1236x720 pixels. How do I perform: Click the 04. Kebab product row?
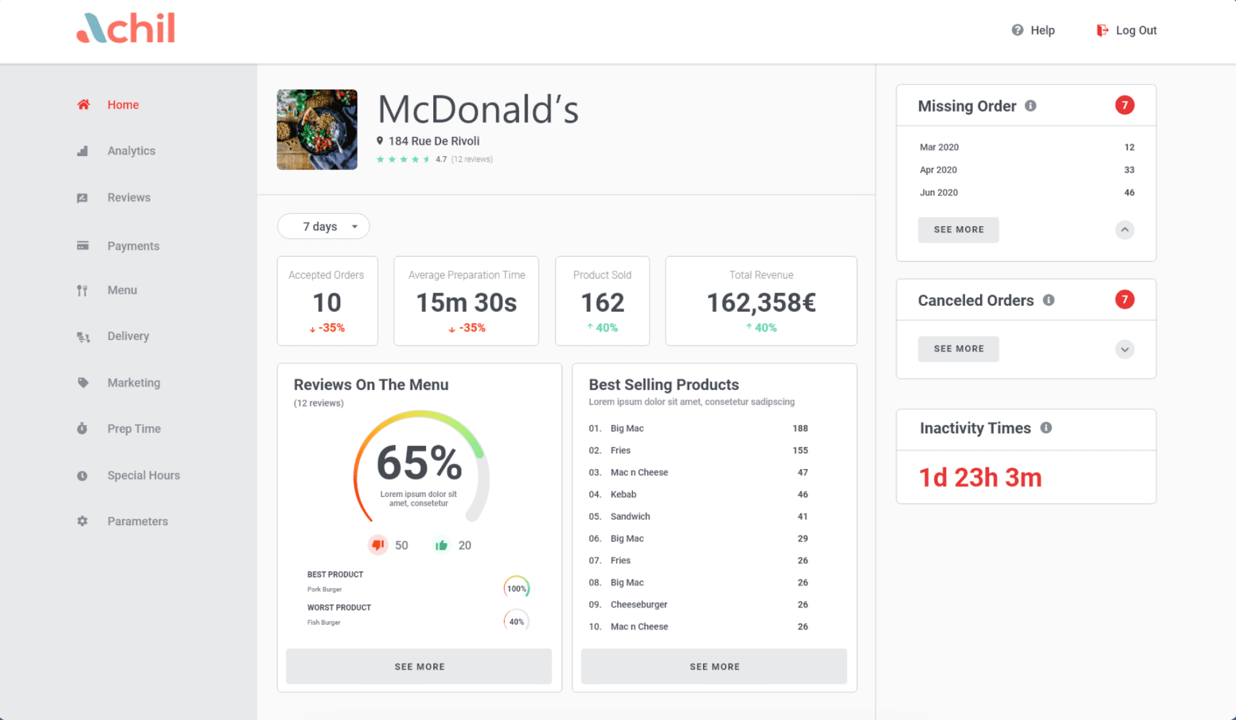point(698,494)
